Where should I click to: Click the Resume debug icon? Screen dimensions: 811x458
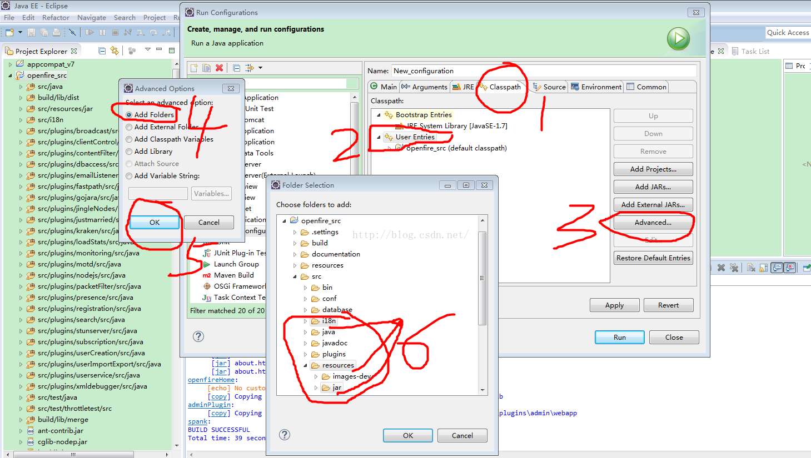pos(89,32)
